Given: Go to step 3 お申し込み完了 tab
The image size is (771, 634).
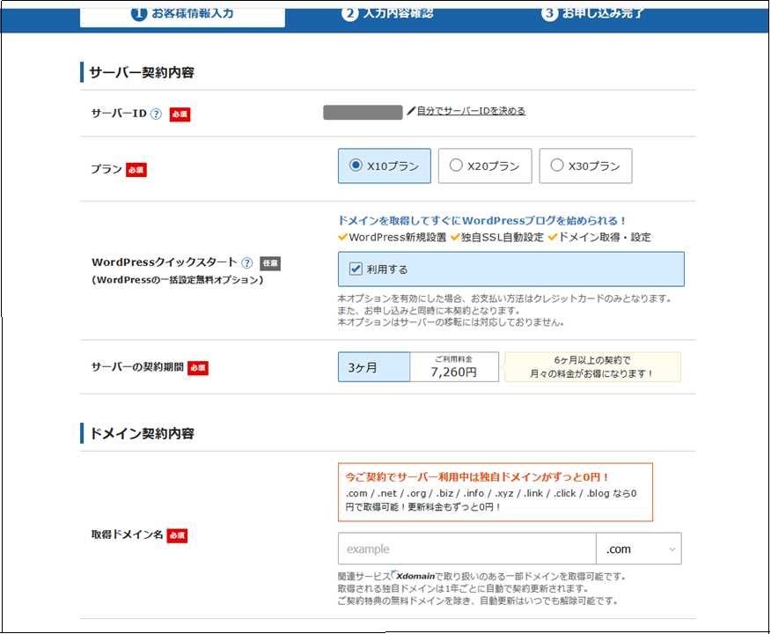Looking at the screenshot, I should point(592,13).
